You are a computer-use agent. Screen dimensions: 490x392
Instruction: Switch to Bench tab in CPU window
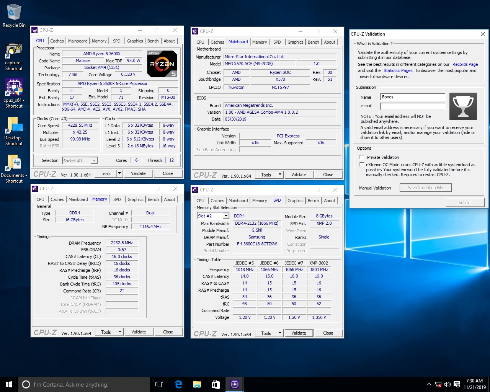pos(153,41)
